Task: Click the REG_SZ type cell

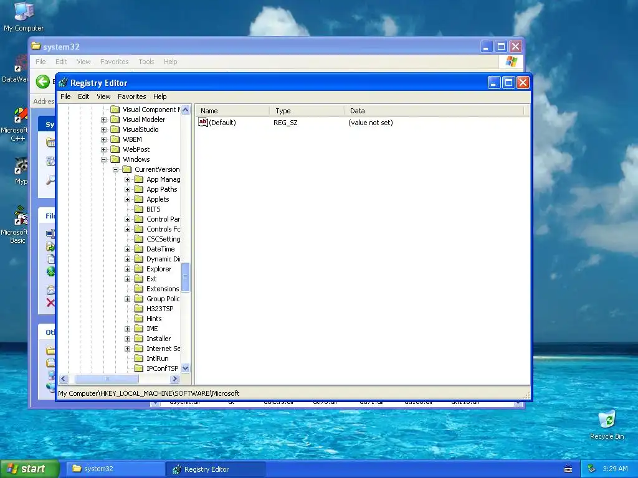Action: (285, 123)
